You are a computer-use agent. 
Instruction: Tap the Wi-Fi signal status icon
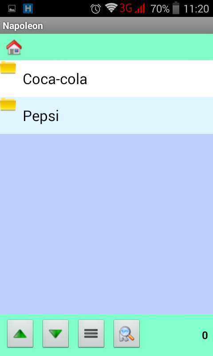click(x=111, y=8)
